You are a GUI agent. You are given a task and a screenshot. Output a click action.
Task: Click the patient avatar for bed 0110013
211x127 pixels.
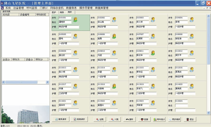76,70
